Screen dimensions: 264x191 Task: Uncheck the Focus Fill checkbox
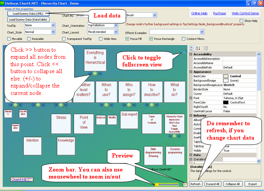click(128, 39)
